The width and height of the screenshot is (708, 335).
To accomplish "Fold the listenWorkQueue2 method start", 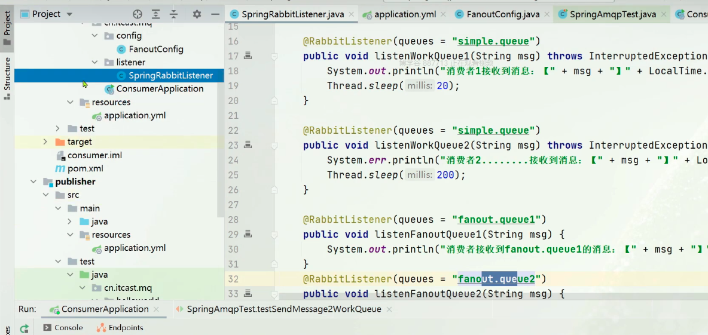I will click(274, 146).
